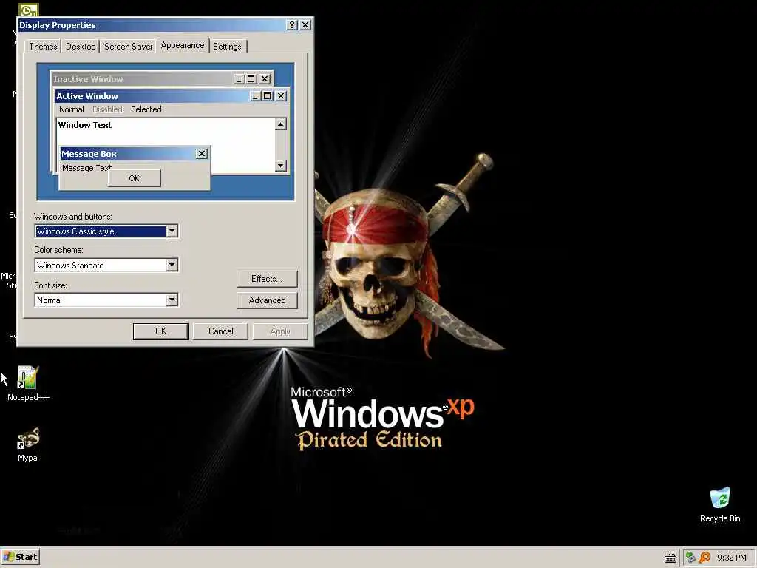The image size is (757, 568).
Task: Open the Advanced appearance settings
Action: (267, 300)
